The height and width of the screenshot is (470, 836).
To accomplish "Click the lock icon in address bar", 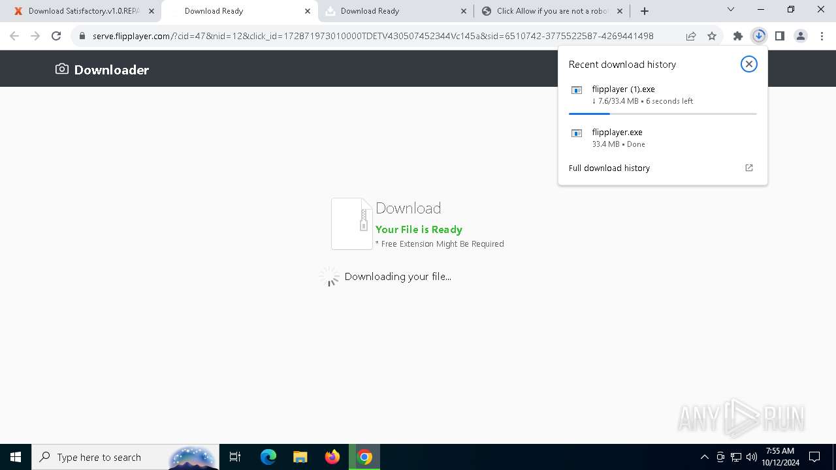I will click(x=82, y=36).
